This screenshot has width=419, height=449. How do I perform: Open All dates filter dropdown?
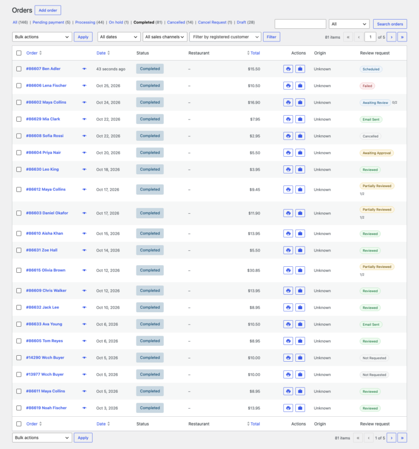119,37
